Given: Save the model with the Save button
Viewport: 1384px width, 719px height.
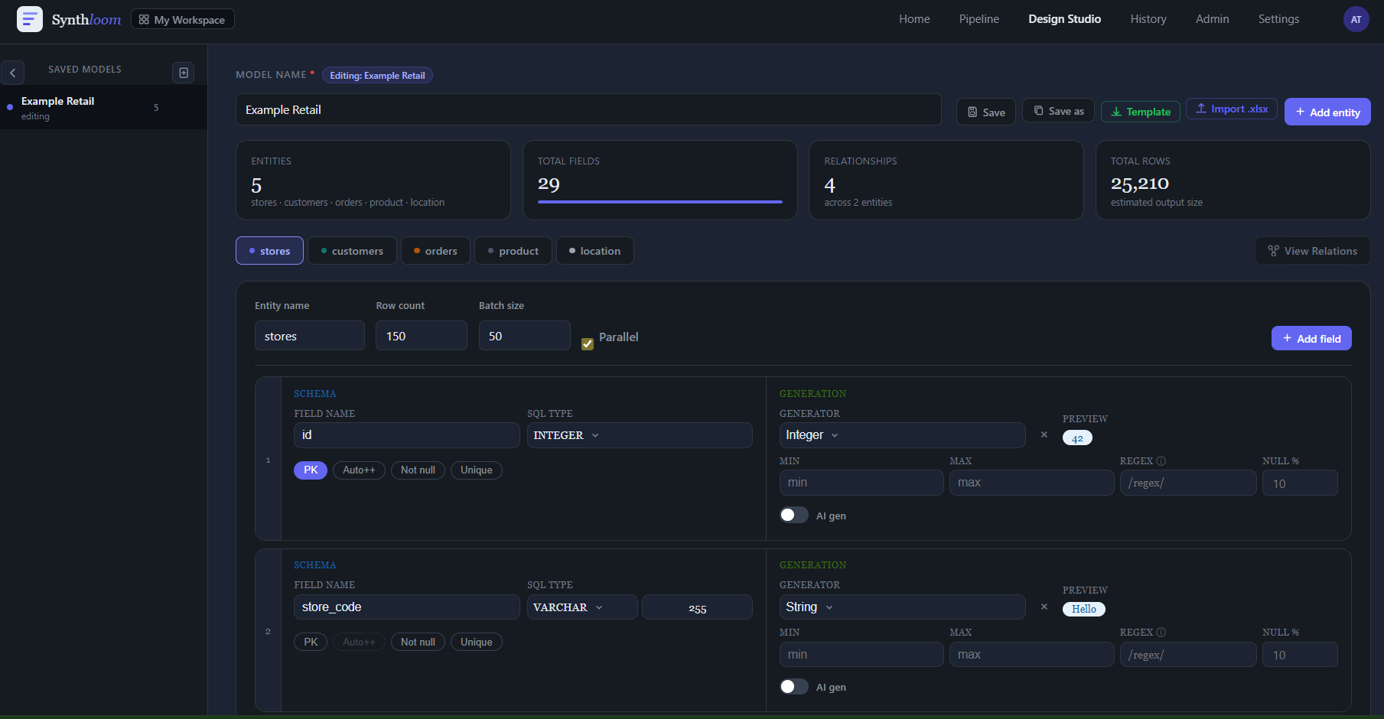Looking at the screenshot, I should click(986, 112).
